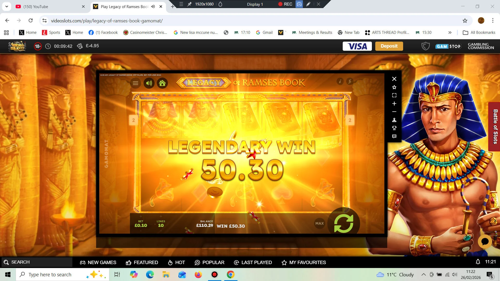
Task: Open All Bookmarks folder
Action: coord(479,33)
